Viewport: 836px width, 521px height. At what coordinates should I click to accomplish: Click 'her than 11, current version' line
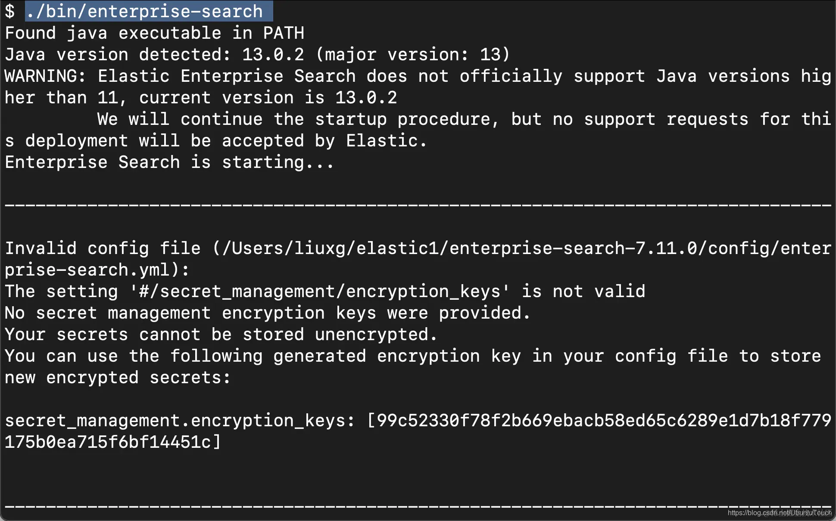click(201, 98)
